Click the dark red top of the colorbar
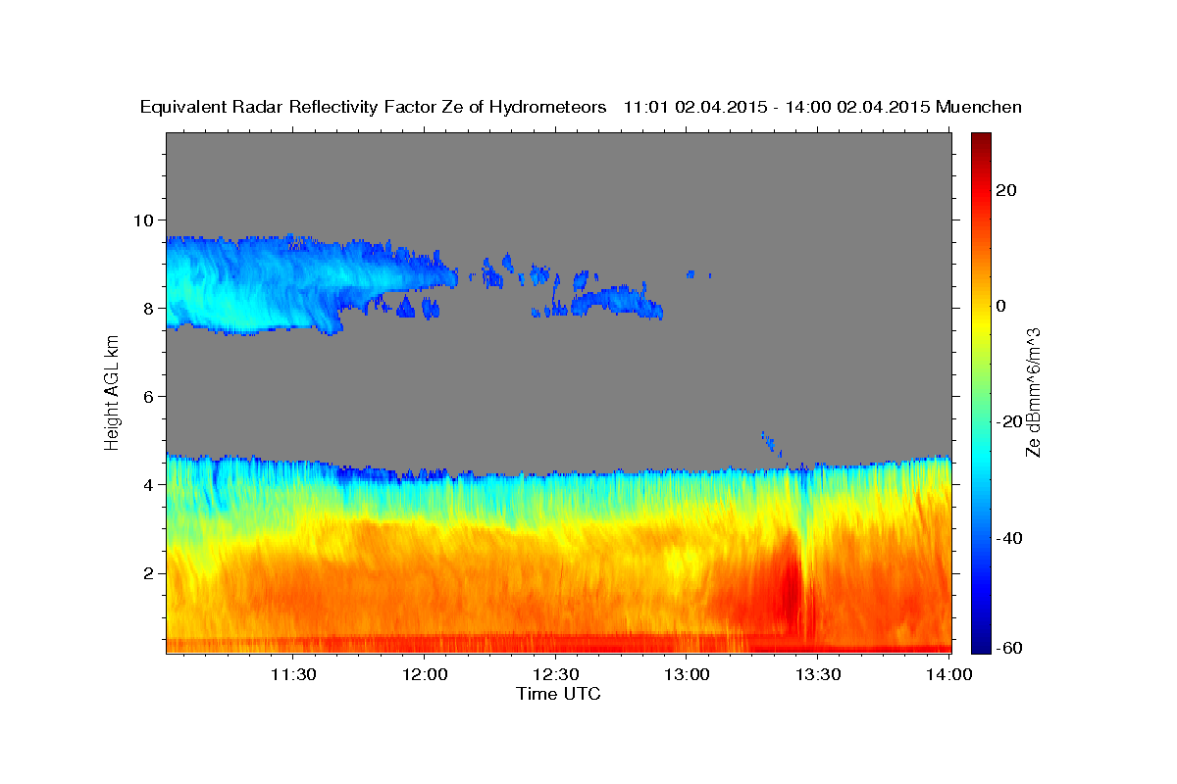 click(981, 139)
